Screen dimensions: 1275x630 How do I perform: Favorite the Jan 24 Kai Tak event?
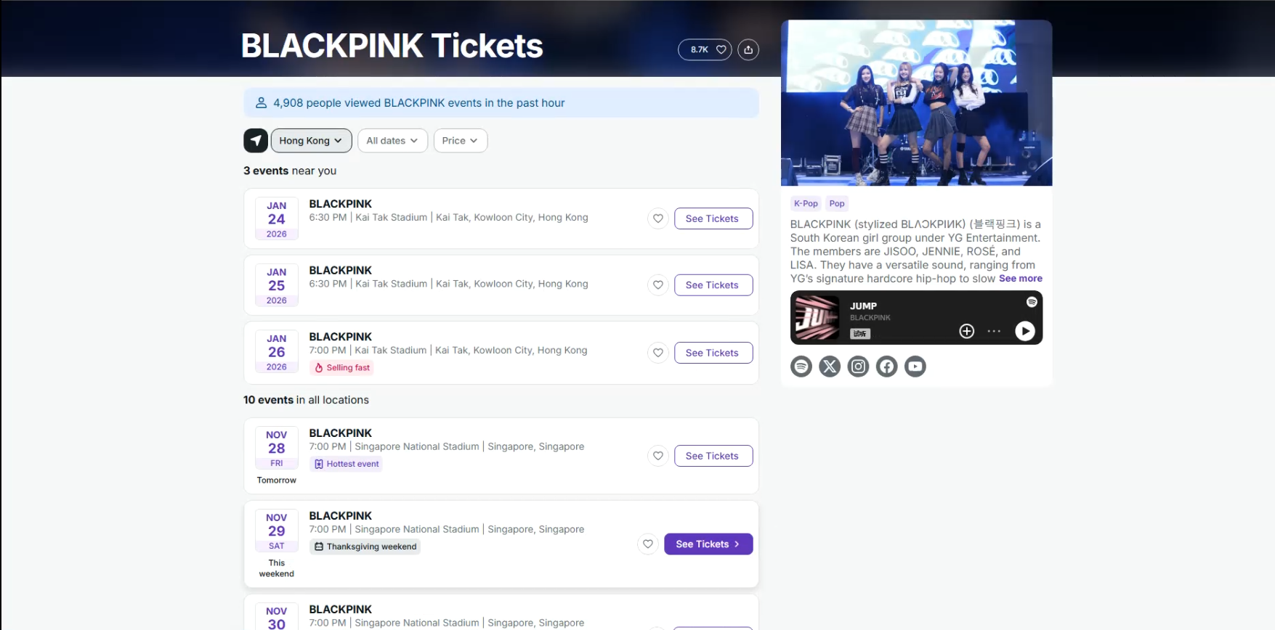pos(657,218)
